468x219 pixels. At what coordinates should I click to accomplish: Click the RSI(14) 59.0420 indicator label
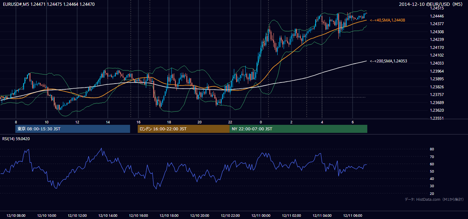click(16, 139)
